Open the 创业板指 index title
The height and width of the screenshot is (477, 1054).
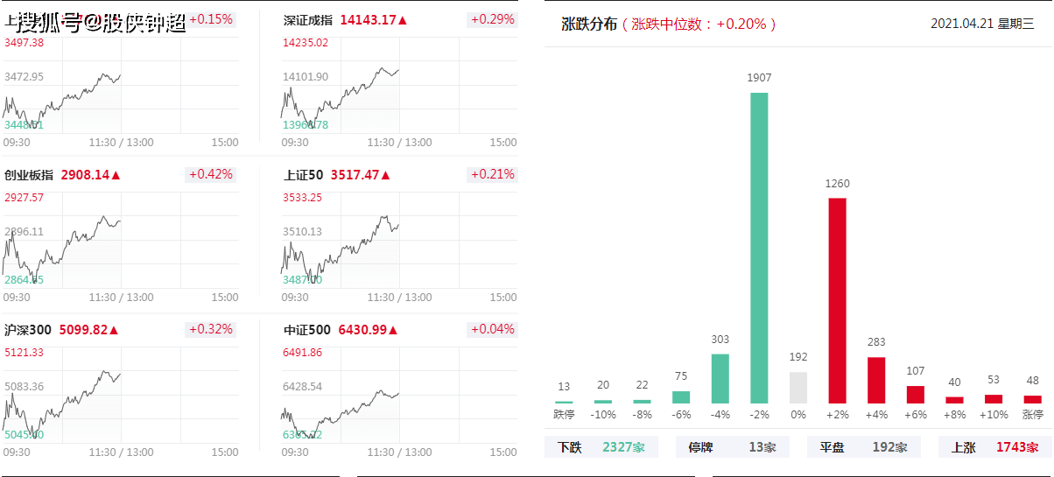pos(30,175)
